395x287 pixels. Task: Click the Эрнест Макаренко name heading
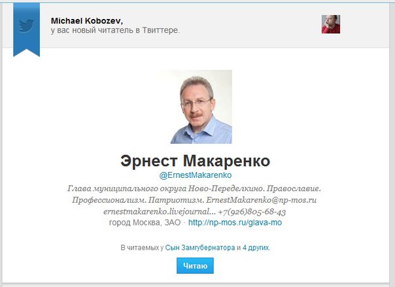click(196, 161)
